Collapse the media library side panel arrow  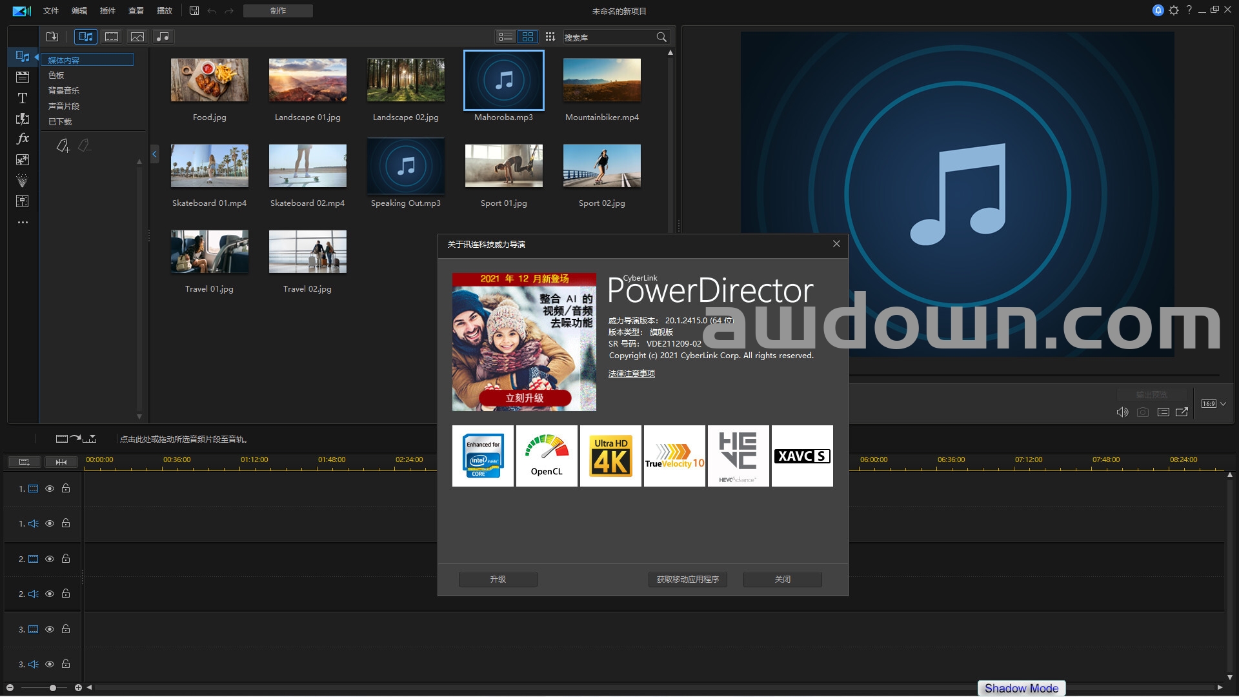click(x=154, y=154)
